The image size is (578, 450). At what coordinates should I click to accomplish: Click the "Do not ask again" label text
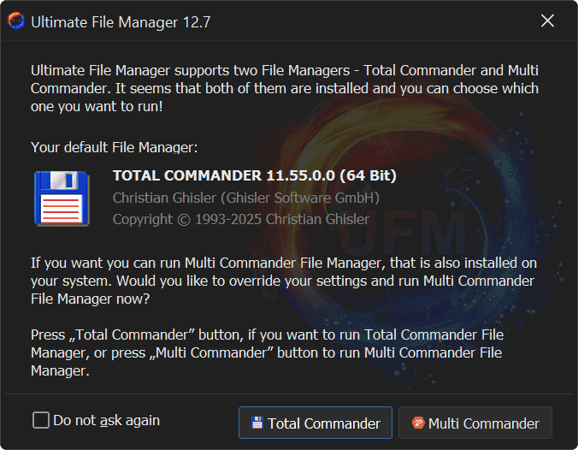pos(106,420)
